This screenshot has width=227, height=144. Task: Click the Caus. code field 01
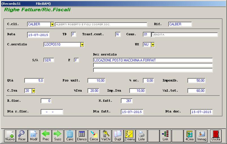click(x=147, y=34)
